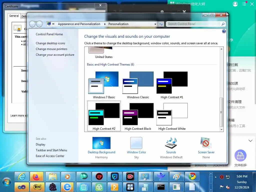256x192 pixels.
Task: Open Windows Media Player taskbar icon
Action: tap(67, 176)
